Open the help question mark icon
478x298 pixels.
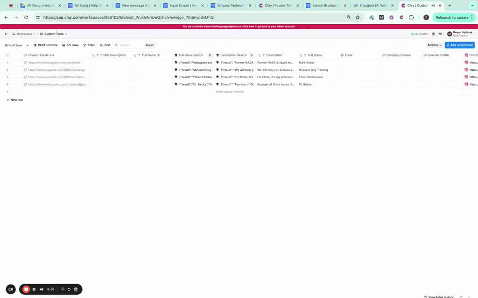[433, 34]
